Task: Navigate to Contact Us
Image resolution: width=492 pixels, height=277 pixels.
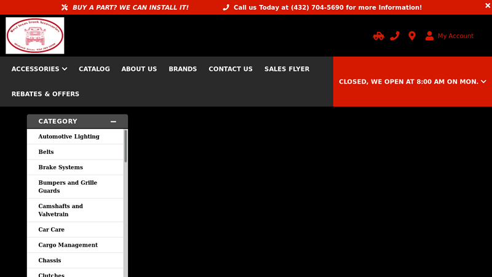Action: [x=231, y=69]
